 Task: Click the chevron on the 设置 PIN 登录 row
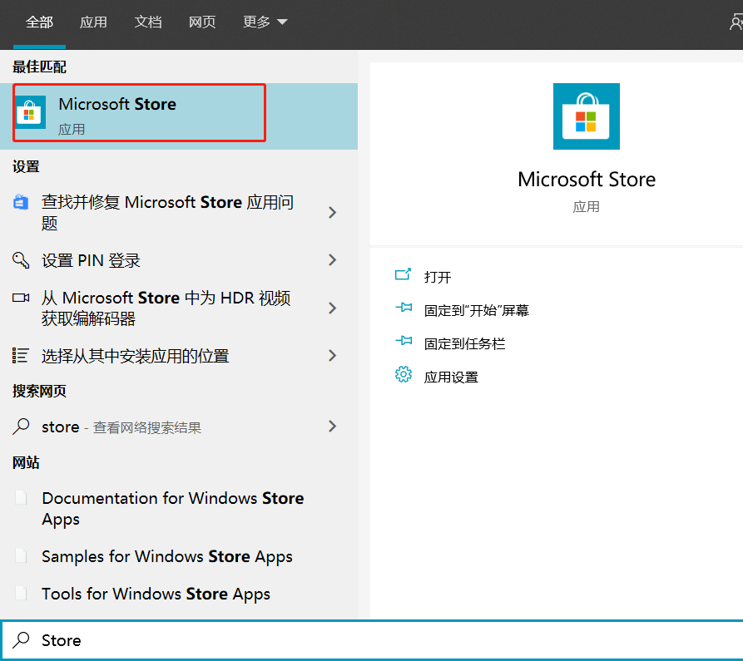click(x=333, y=260)
